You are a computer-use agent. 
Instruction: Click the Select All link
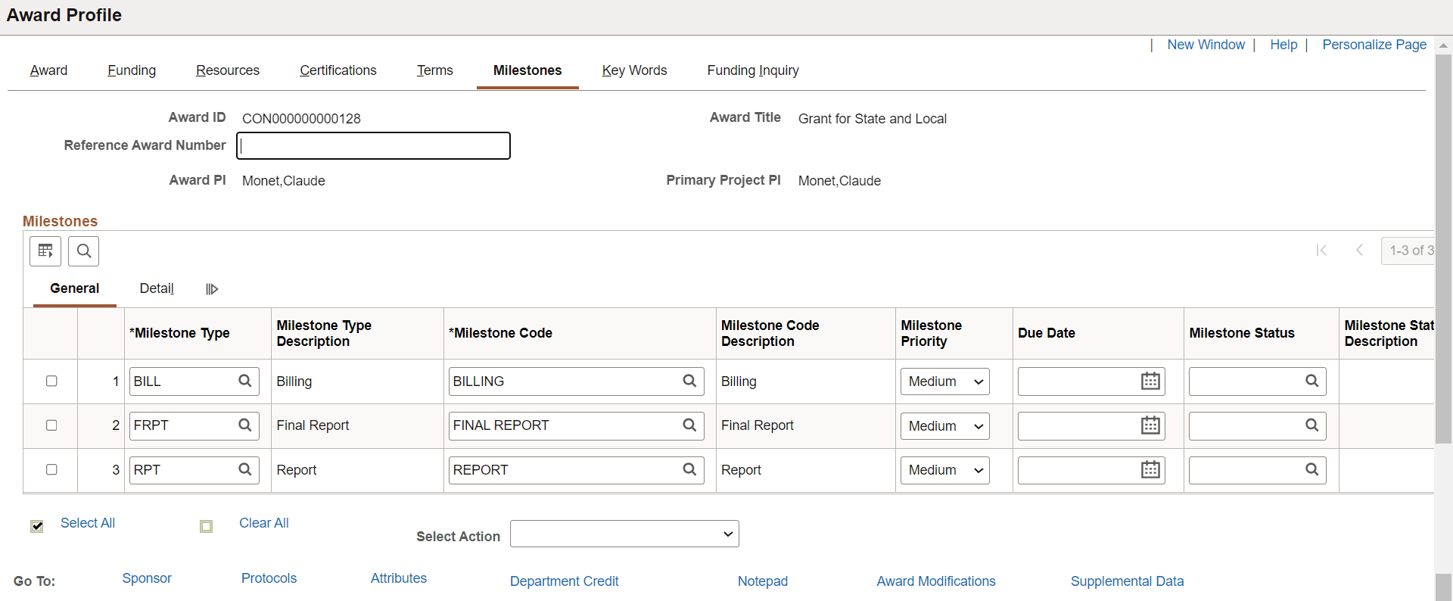tap(88, 523)
